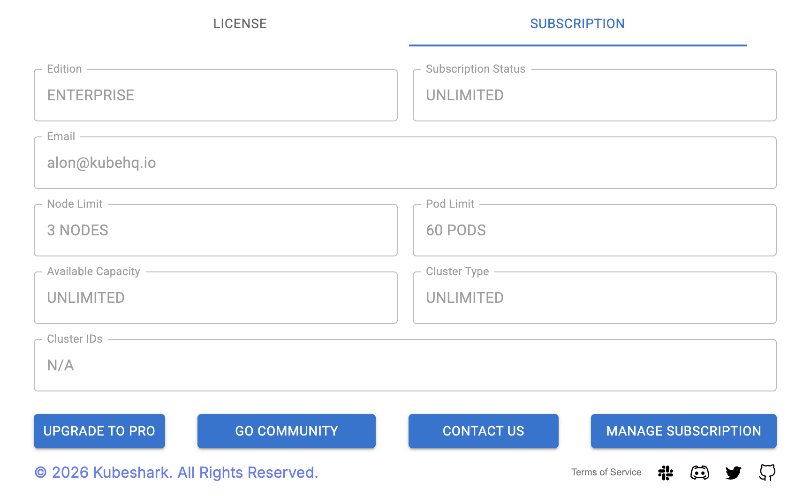Click the Available Capacity UNLIMITED field

215,297
